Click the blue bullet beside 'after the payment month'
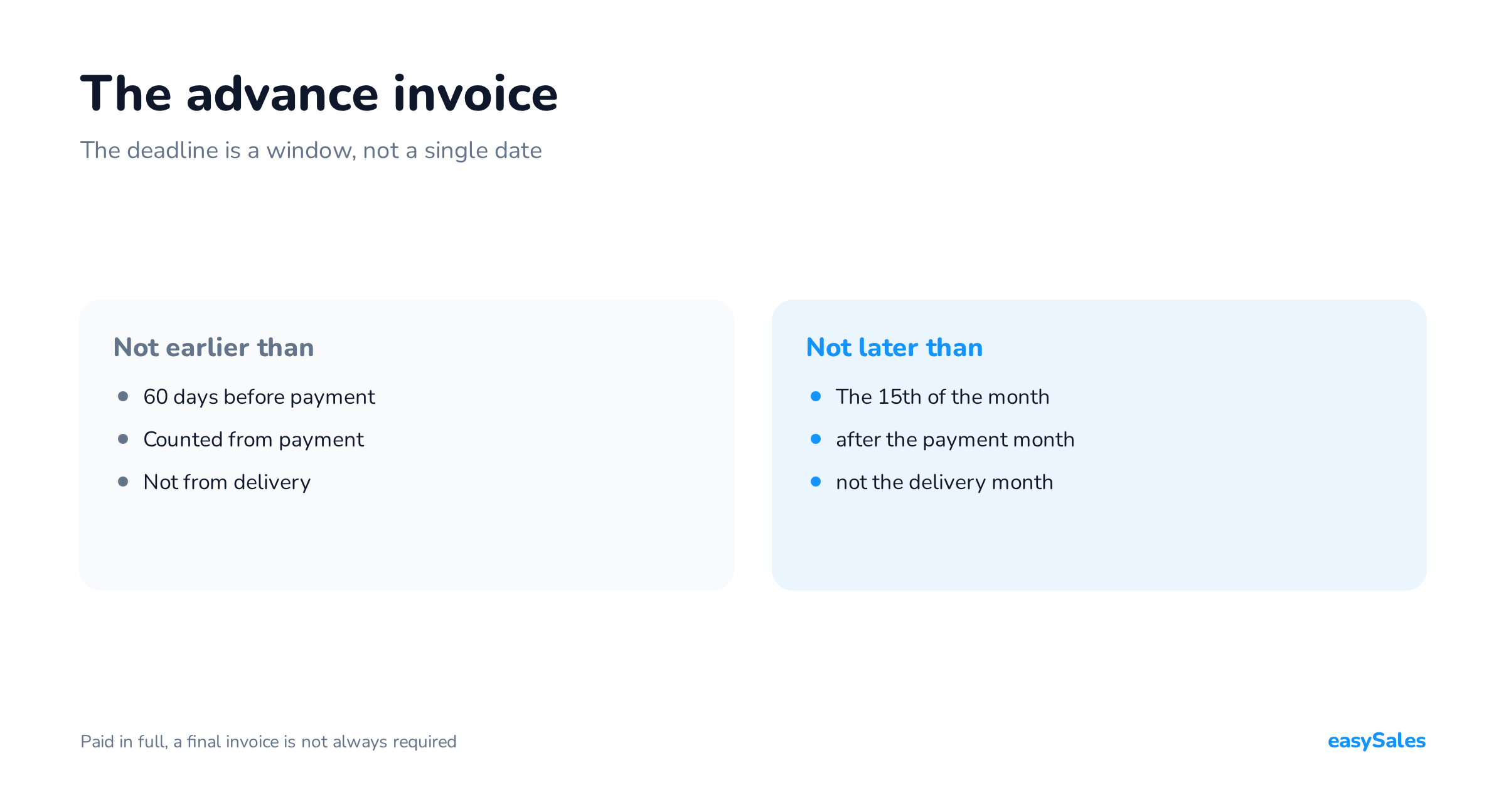Viewport: 1506px width, 790px height. point(816,439)
